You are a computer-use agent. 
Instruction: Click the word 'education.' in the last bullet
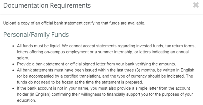(x=27, y=100)
